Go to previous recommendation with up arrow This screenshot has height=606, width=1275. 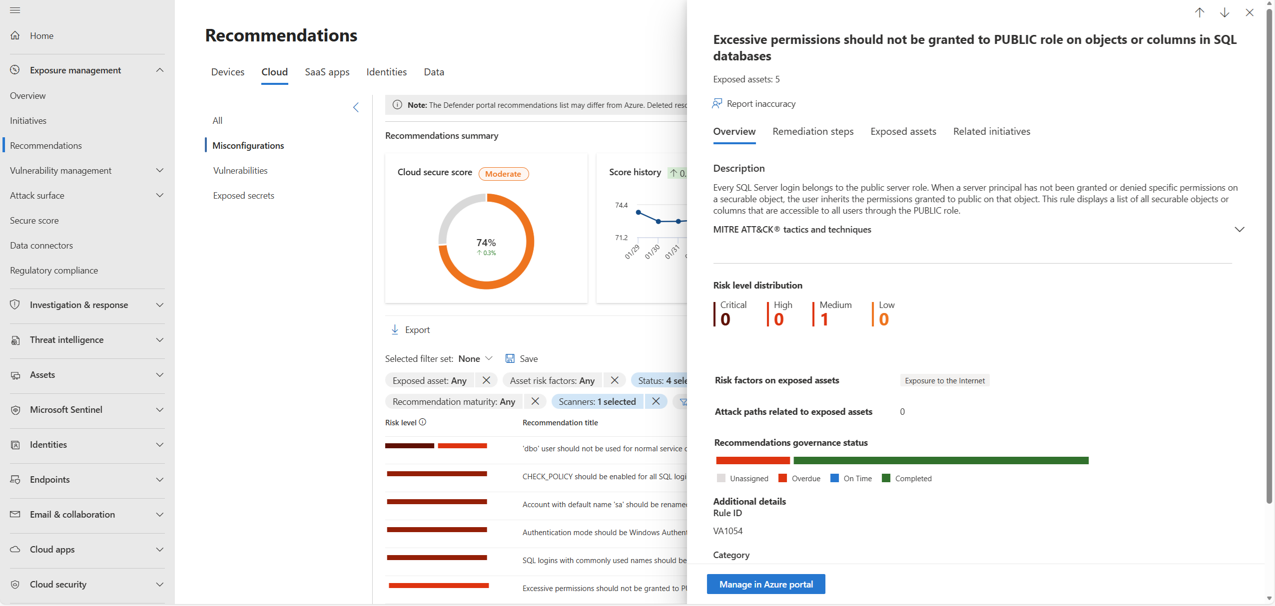1200,12
